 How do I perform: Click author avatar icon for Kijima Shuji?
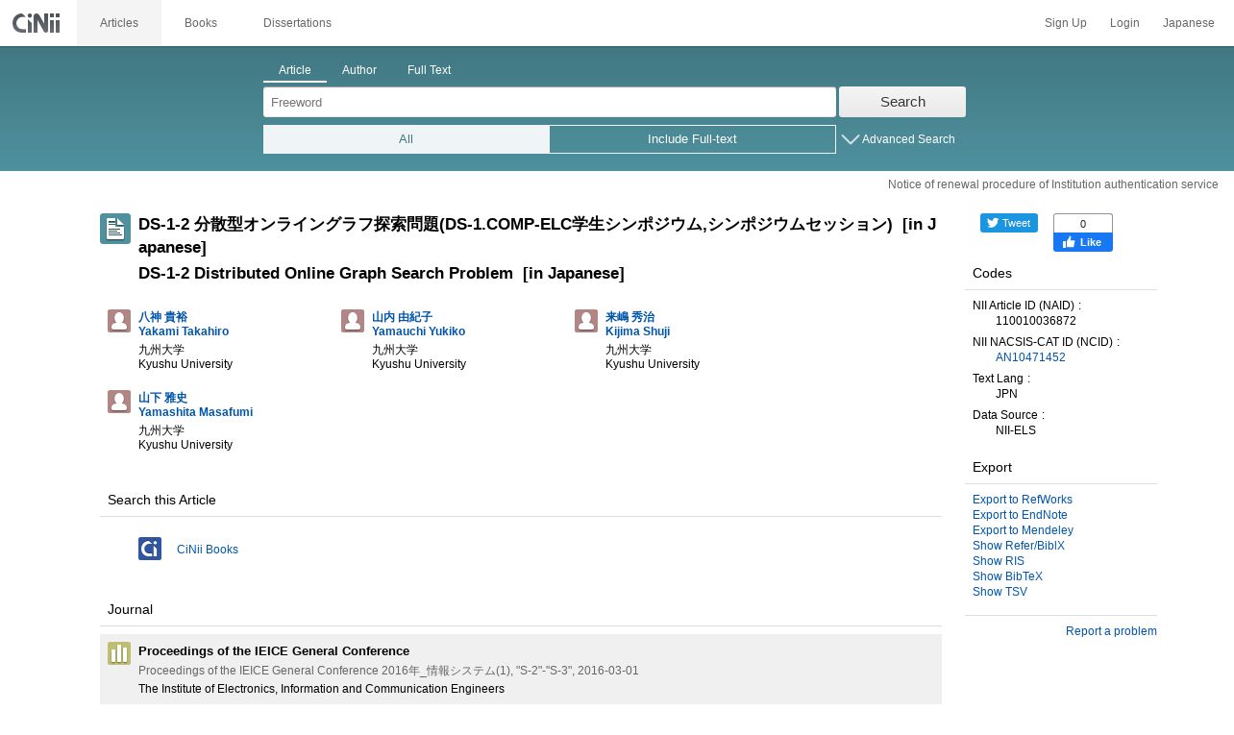(x=586, y=321)
